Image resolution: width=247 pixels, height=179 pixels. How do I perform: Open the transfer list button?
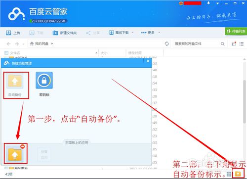click(236, 31)
